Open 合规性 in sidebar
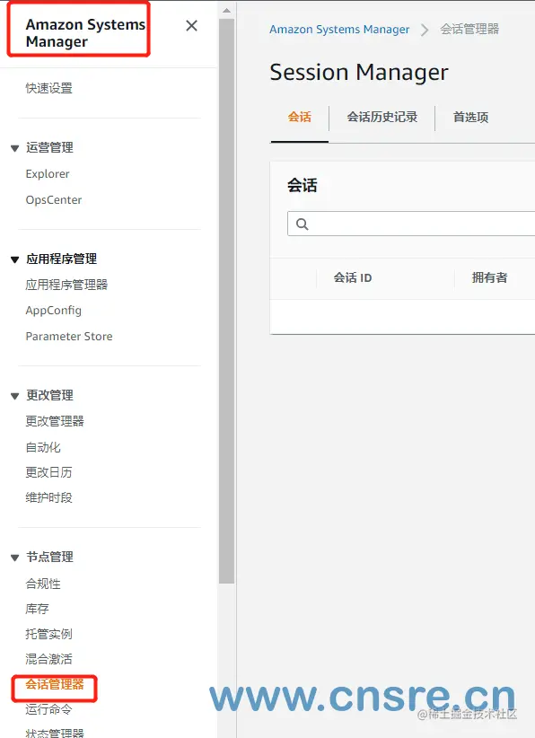535x738 pixels. point(43,584)
